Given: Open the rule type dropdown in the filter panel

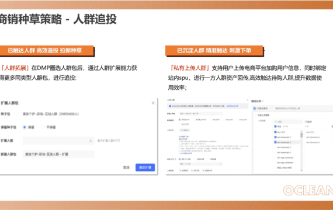Looking at the screenshot, I should click(263, 108).
